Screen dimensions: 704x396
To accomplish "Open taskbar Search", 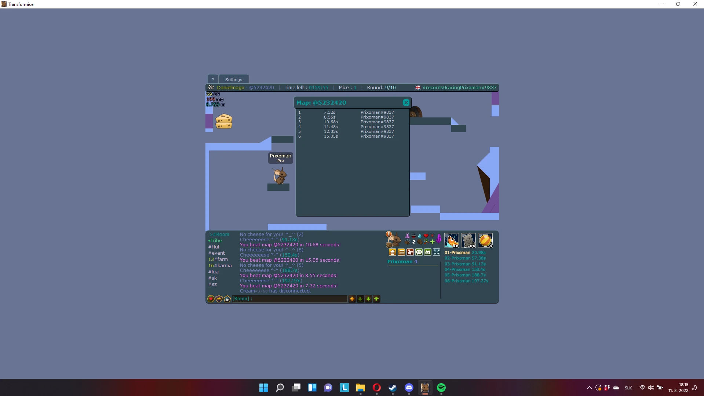I will [280, 388].
